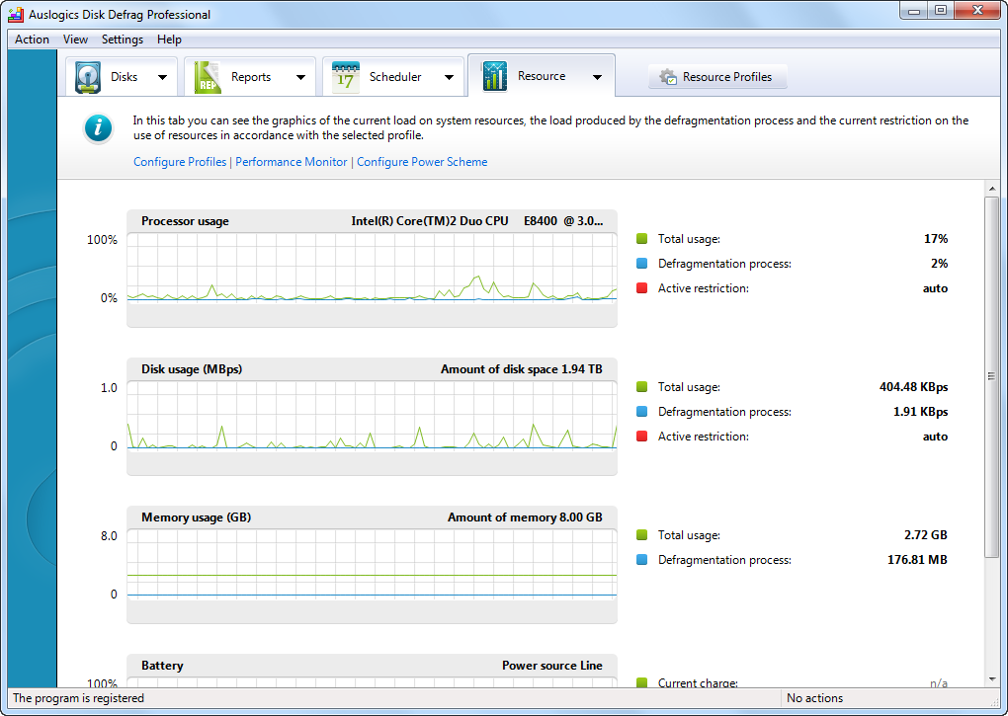The width and height of the screenshot is (1008, 716).
Task: Click the Resource bar chart icon
Action: point(494,76)
